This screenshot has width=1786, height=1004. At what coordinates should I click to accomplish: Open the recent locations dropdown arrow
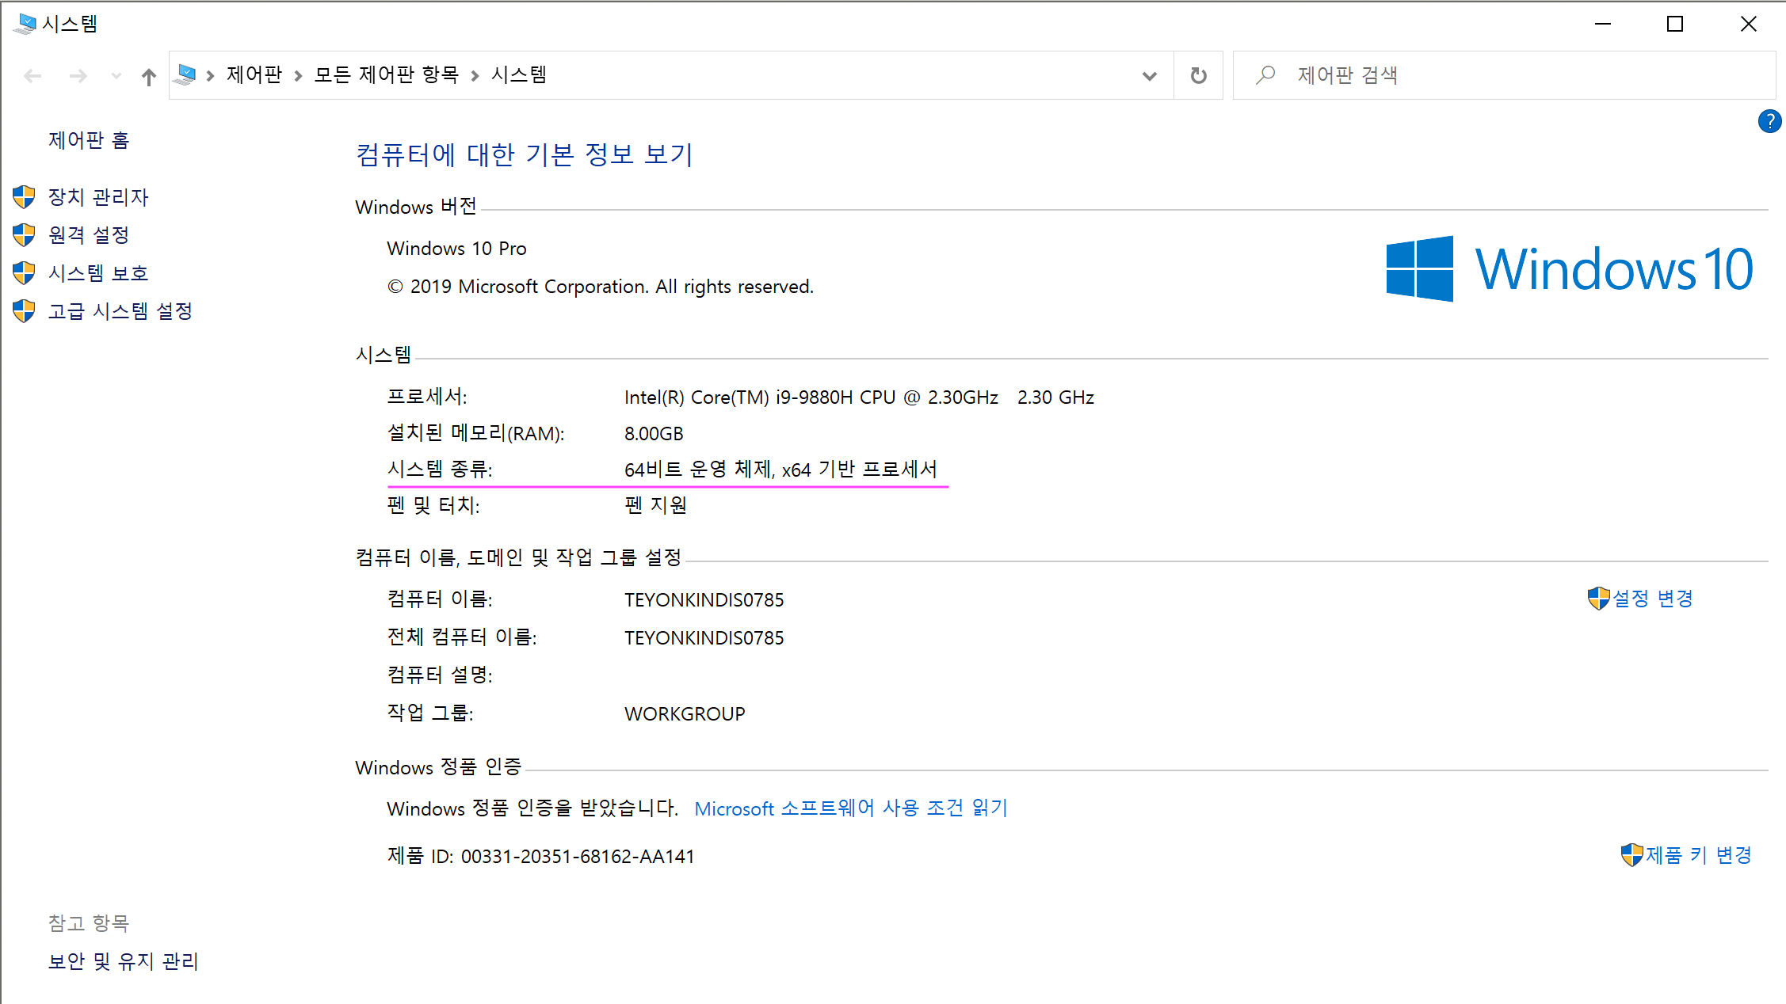(x=116, y=76)
